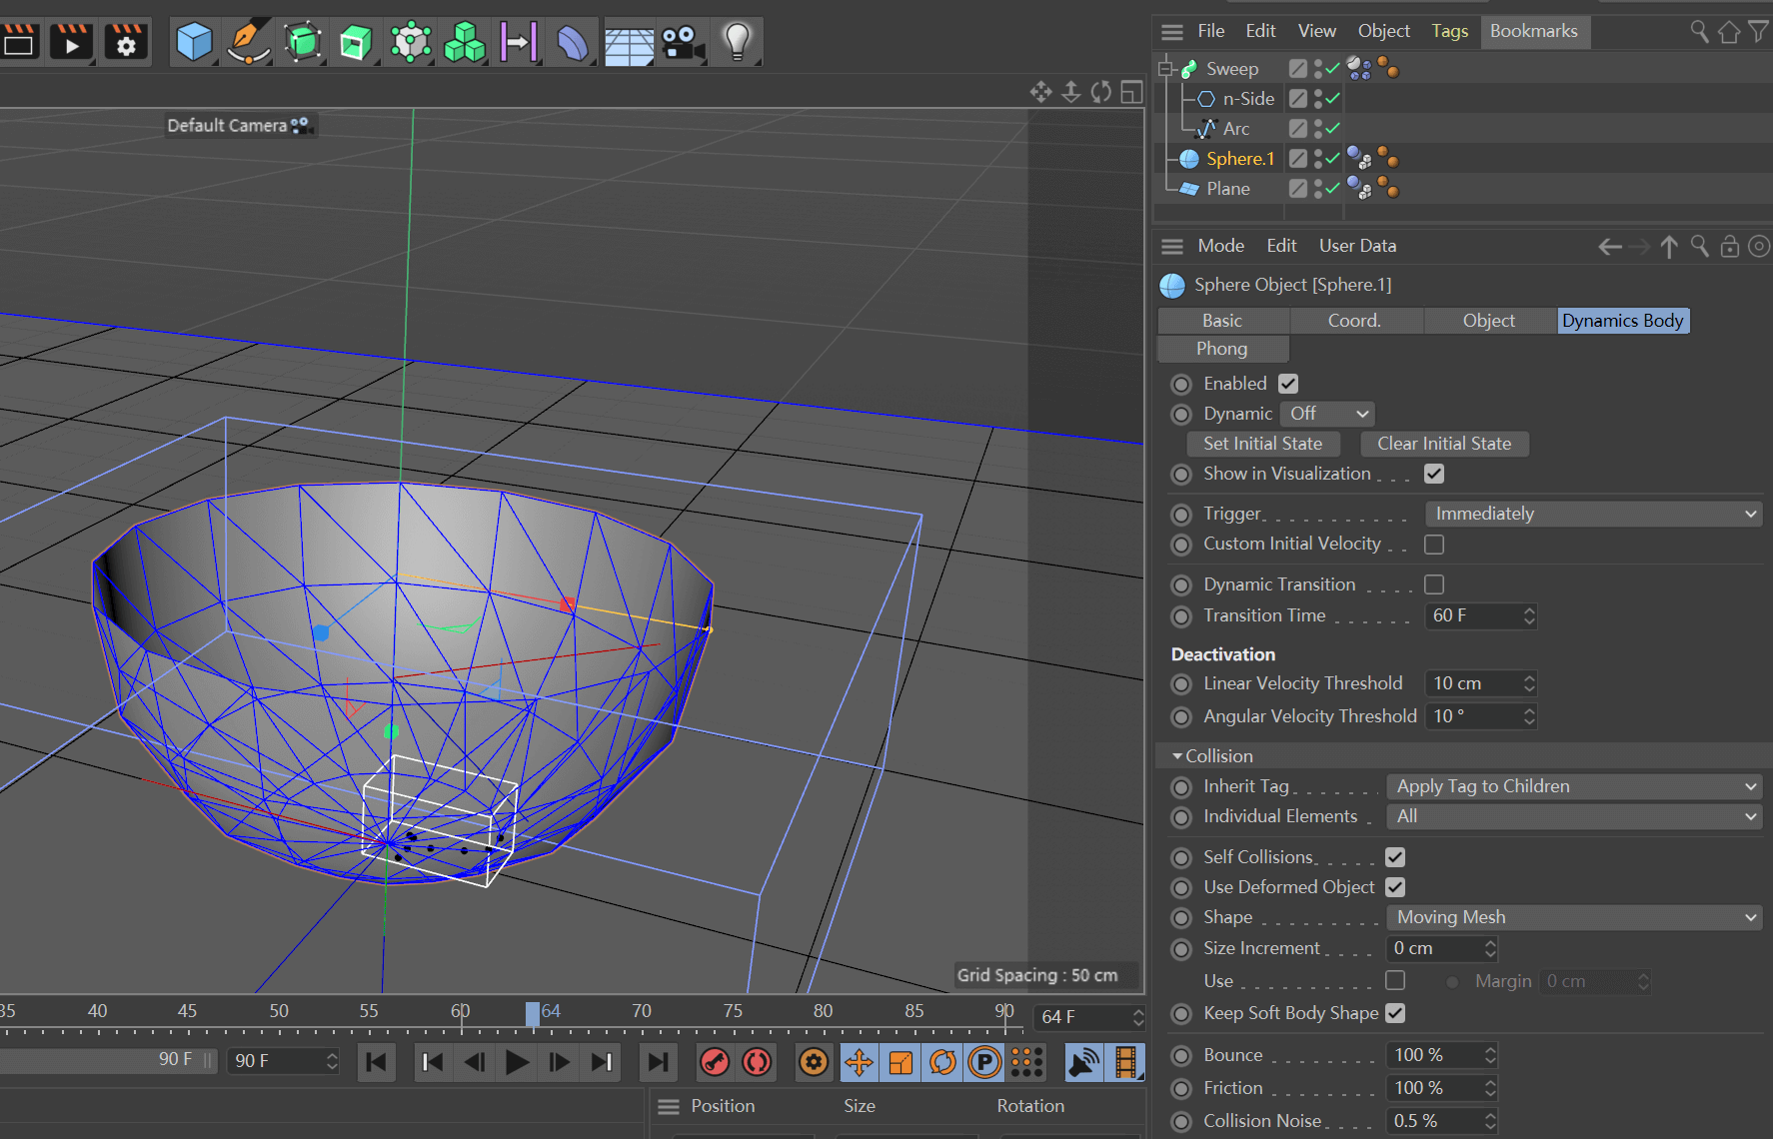Click the current frame 64 F field
1773x1139 pixels.
[1088, 1017]
